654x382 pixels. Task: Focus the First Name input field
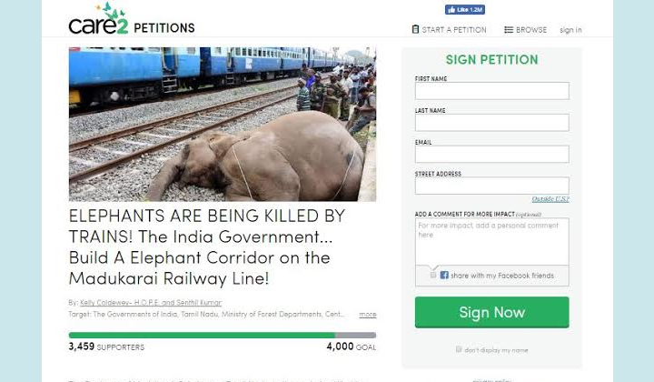click(491, 91)
